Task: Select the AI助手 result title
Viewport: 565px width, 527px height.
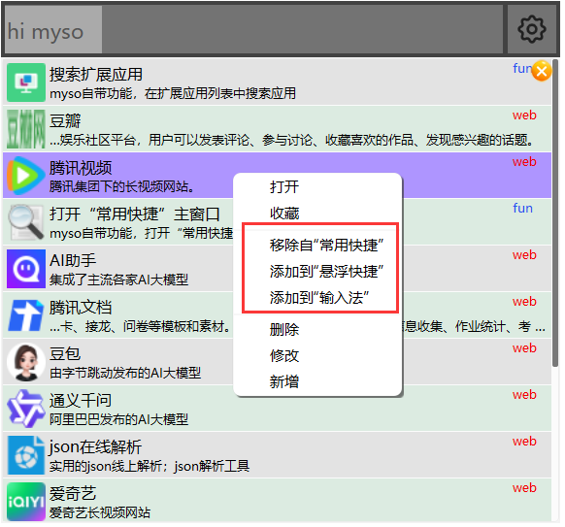Action: (x=73, y=260)
